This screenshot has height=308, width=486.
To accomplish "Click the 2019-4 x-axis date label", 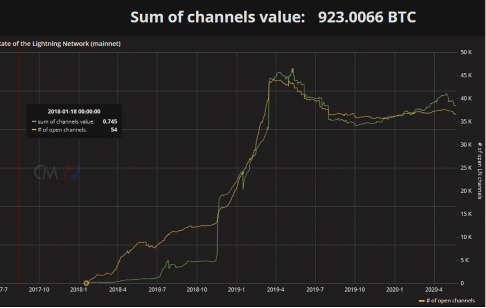I will pyautogui.click(x=276, y=290).
